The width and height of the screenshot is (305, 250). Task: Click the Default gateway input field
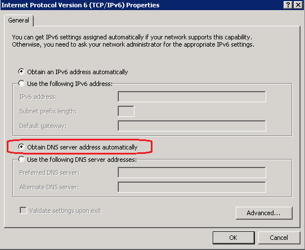[x=192, y=126]
